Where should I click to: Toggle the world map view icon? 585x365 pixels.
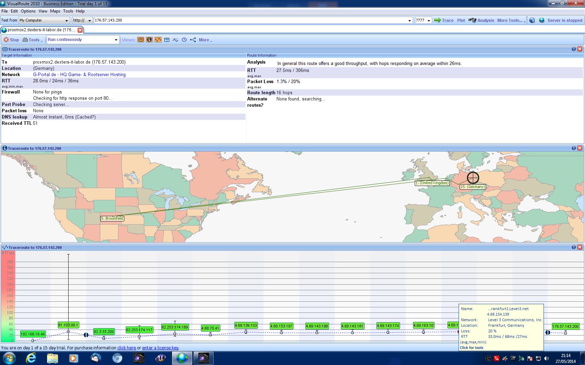pyautogui.click(x=149, y=40)
